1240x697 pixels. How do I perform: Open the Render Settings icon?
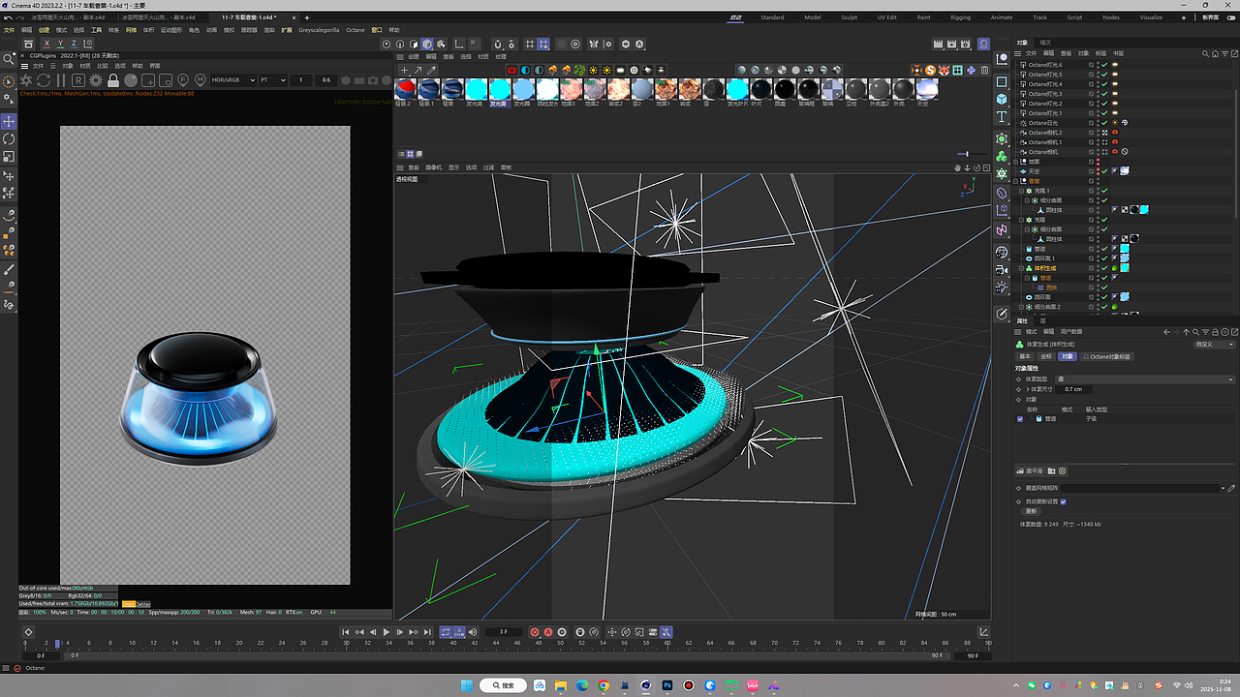click(x=965, y=44)
